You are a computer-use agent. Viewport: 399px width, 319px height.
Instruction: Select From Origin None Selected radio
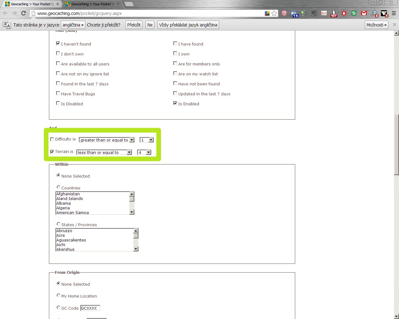(x=58, y=283)
